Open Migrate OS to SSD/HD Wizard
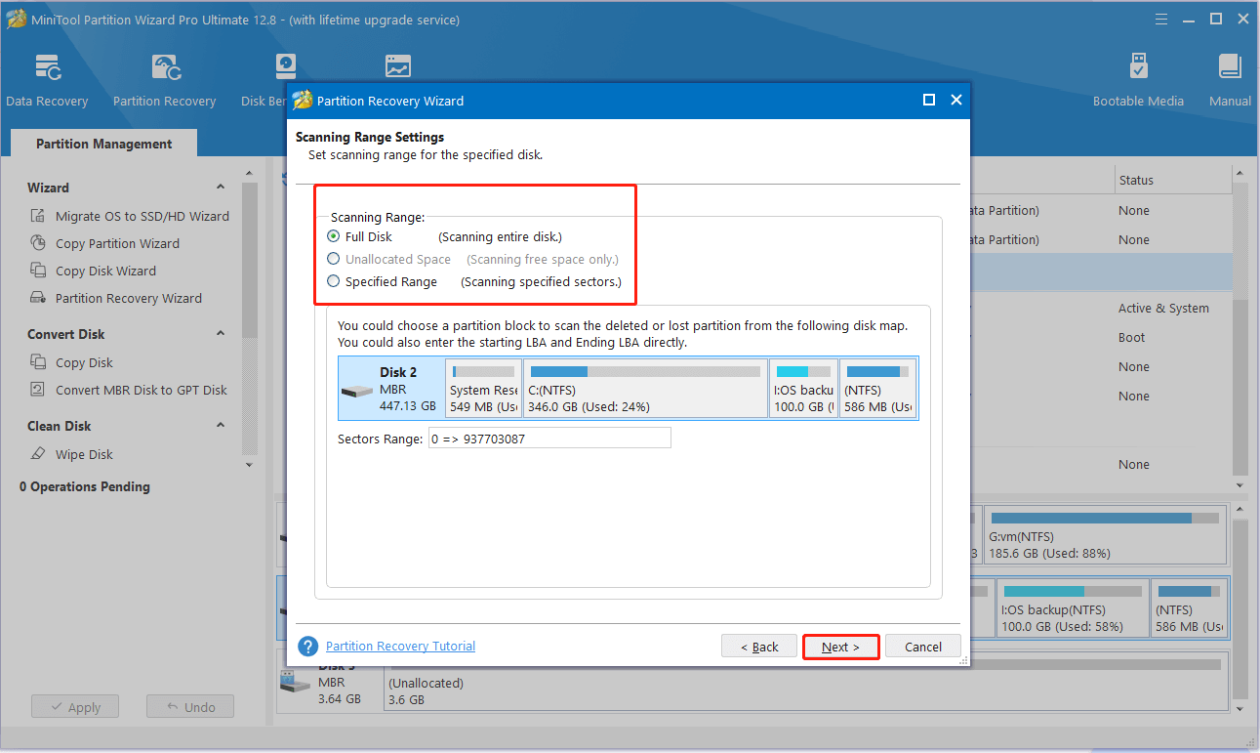Viewport: 1260px width, 753px height. coord(142,216)
